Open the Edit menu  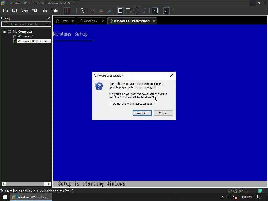tap(15, 10)
